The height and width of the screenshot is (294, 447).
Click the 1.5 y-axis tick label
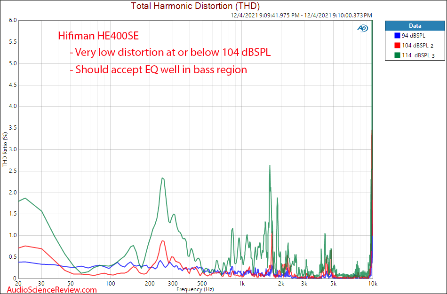13,214
